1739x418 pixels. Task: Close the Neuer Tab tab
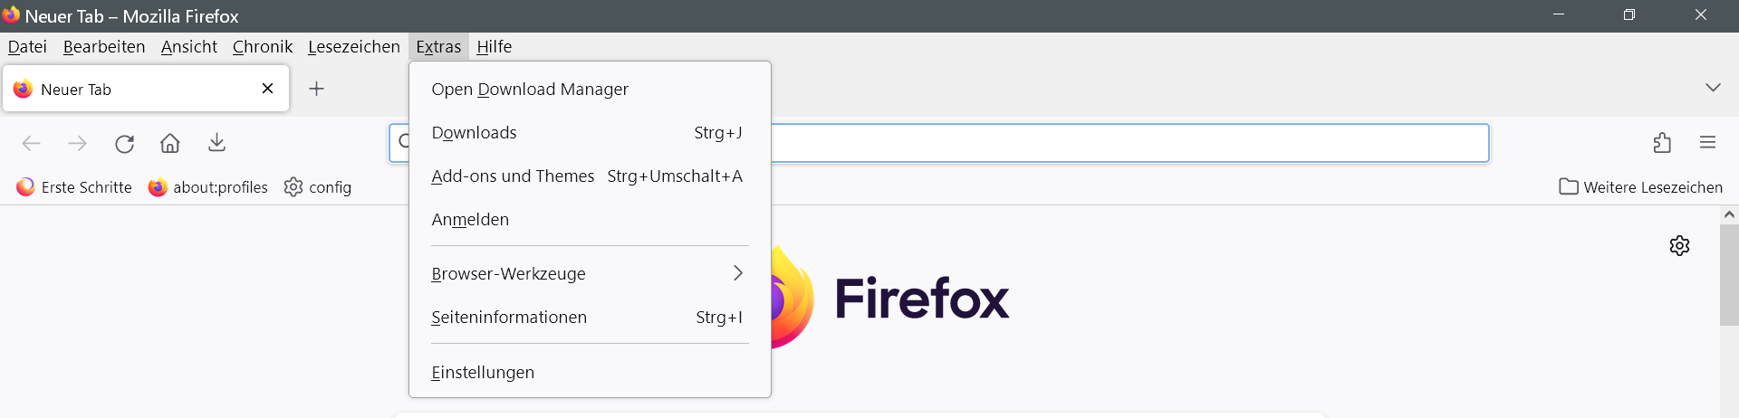[267, 89]
